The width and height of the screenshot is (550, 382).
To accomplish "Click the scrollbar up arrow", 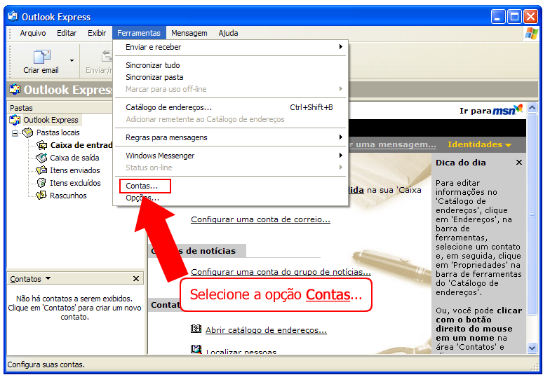I will [x=532, y=108].
